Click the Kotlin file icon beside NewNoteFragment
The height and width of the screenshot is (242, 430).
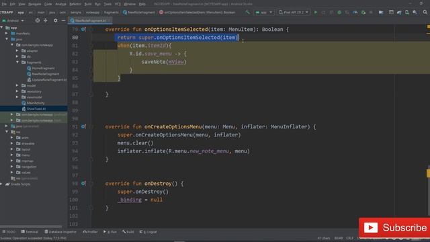(x=29, y=74)
